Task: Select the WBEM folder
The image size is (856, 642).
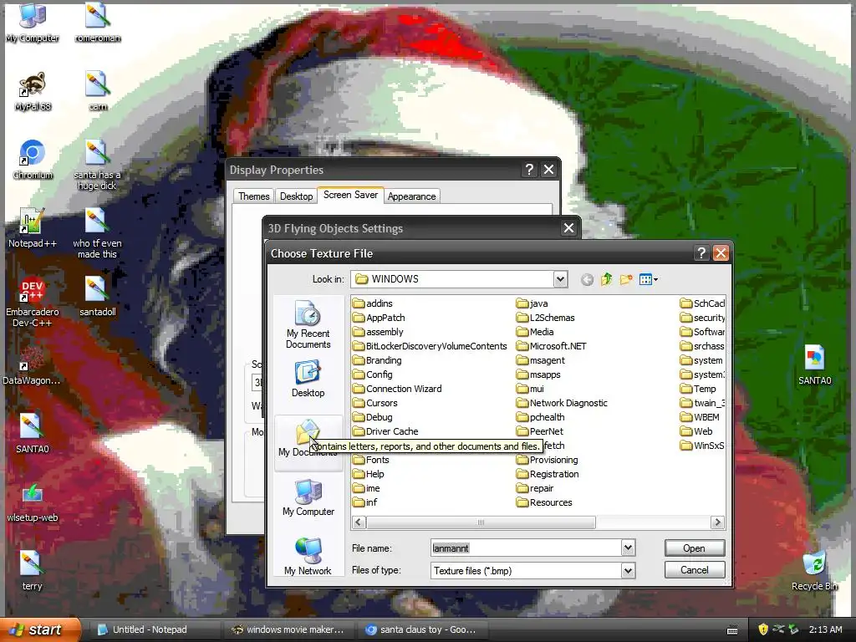Action: pyautogui.click(x=700, y=417)
